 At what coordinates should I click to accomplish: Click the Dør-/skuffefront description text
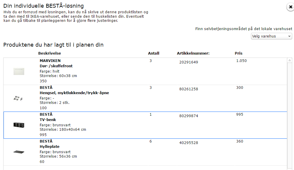click(x=56, y=66)
